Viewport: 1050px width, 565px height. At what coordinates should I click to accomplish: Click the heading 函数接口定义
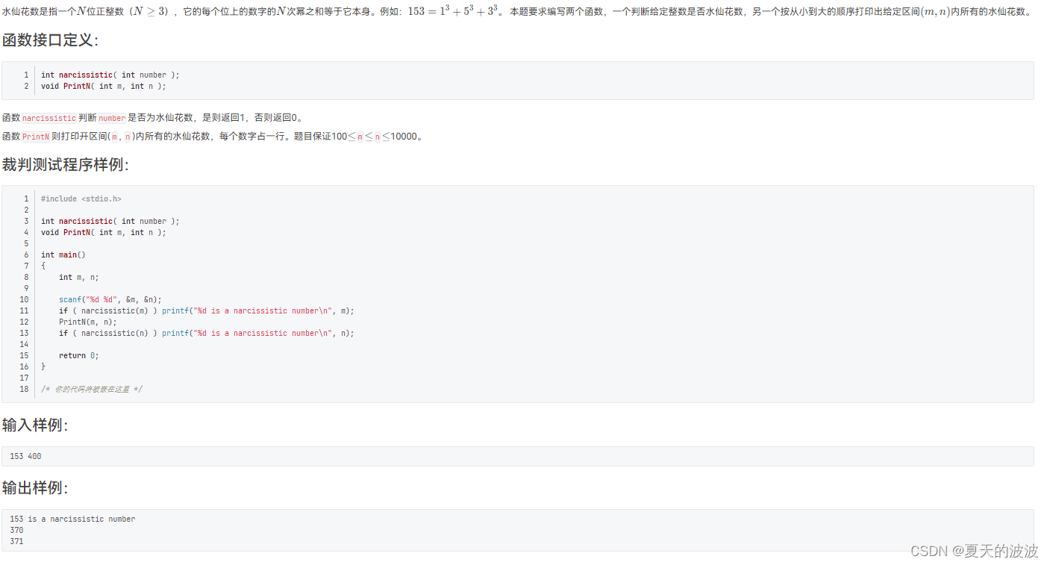click(50, 40)
